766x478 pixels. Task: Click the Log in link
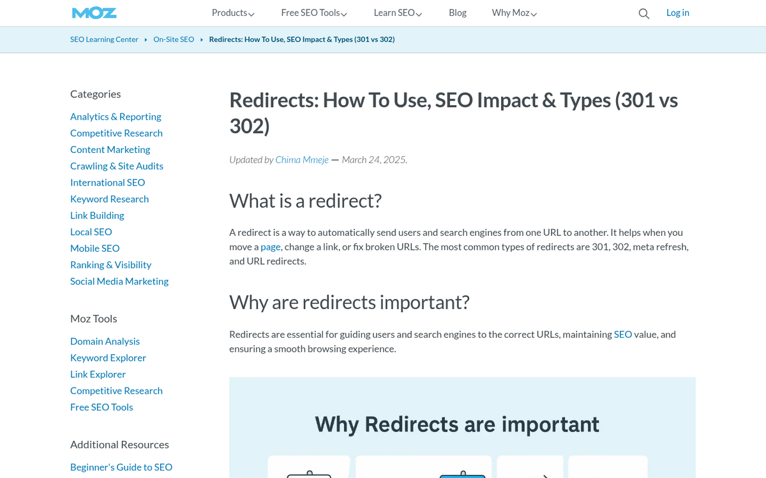(677, 13)
